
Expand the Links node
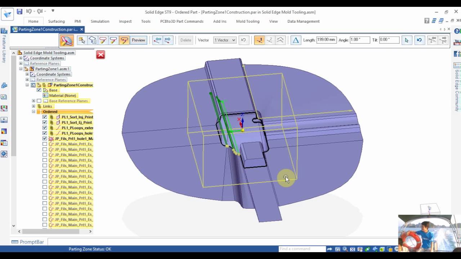click(x=33, y=106)
